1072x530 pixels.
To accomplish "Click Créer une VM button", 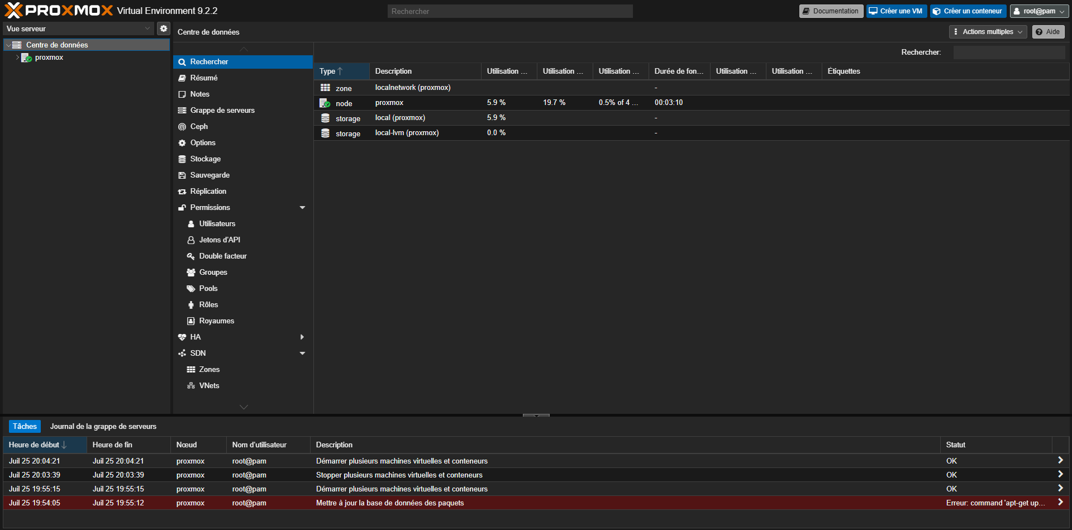I will pos(897,11).
